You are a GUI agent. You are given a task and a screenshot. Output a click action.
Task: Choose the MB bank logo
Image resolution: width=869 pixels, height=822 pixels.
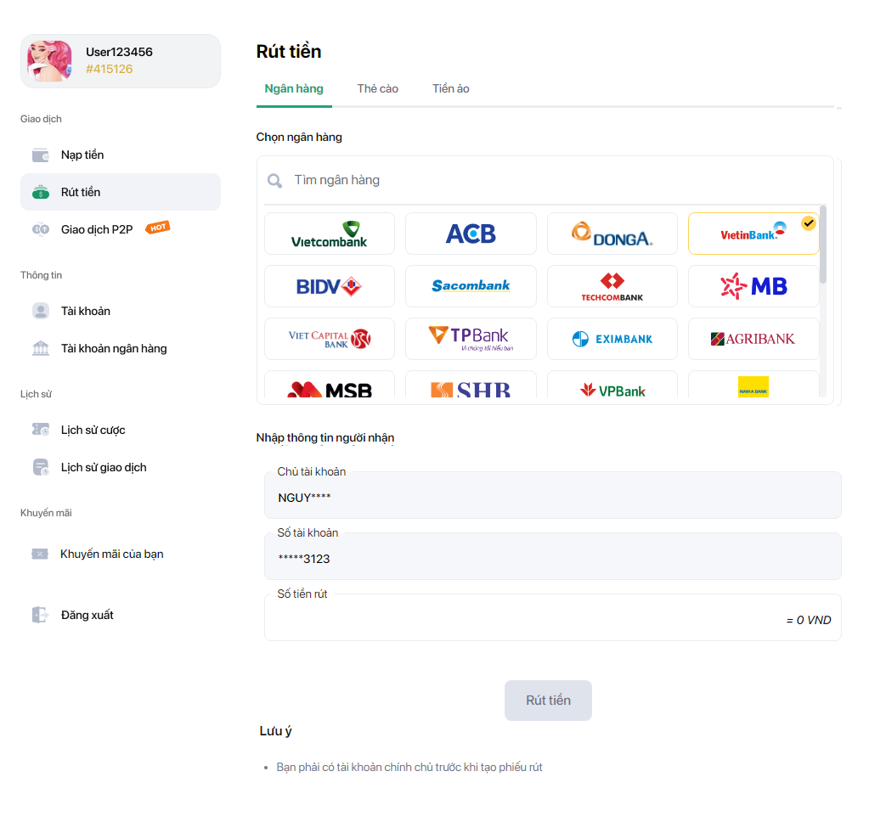753,286
